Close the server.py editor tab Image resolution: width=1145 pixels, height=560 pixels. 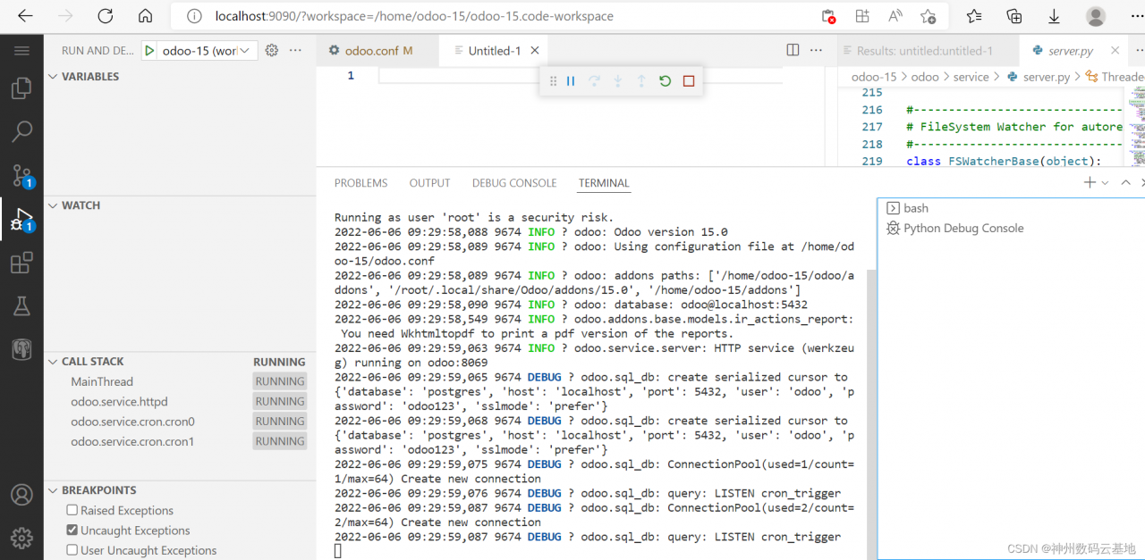click(1115, 51)
